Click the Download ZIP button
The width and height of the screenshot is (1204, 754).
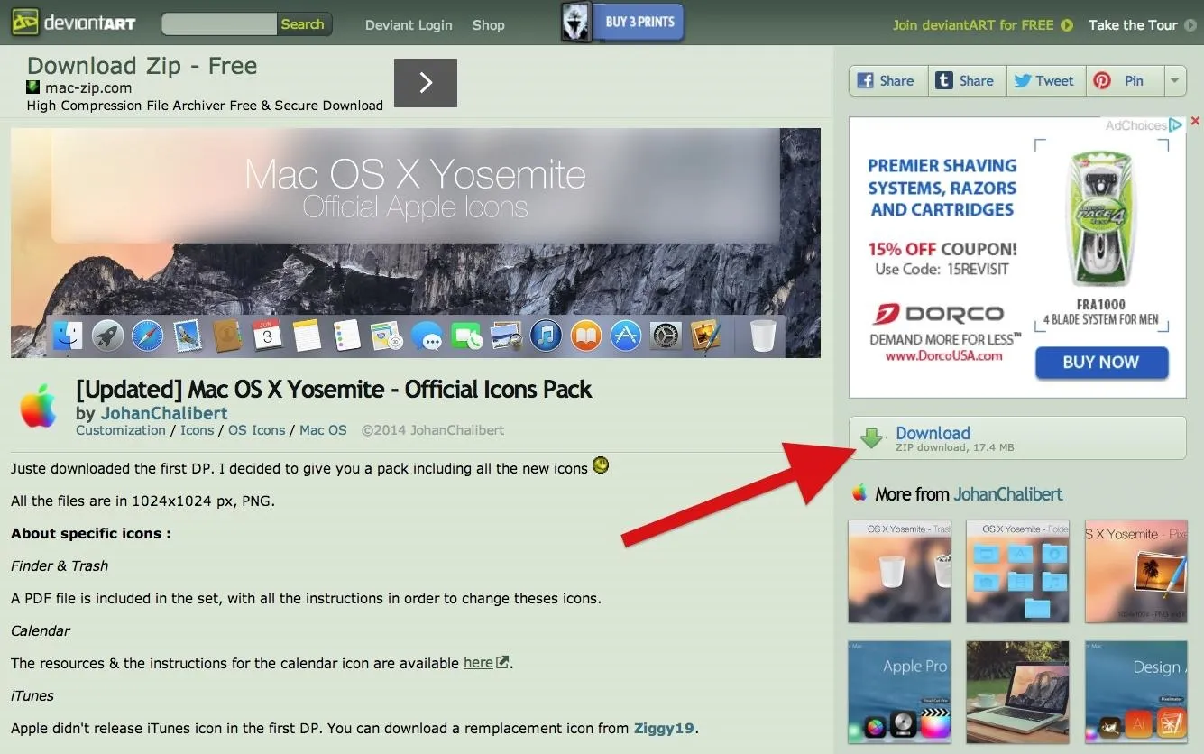click(x=1017, y=438)
